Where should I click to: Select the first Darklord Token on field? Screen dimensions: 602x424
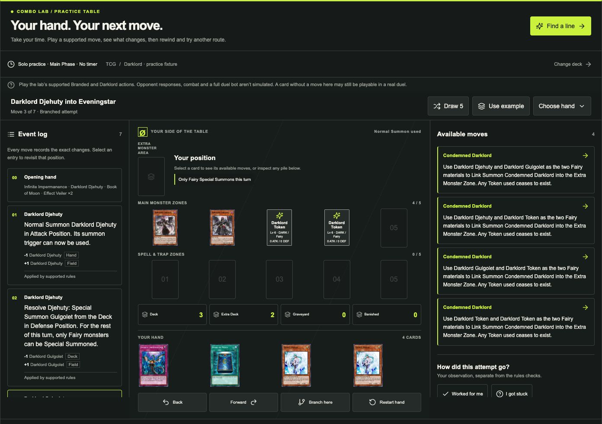(x=279, y=228)
